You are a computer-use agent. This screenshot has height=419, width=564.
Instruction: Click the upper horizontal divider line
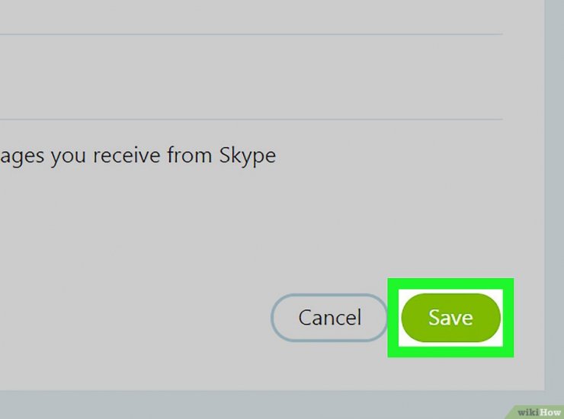pos(251,34)
